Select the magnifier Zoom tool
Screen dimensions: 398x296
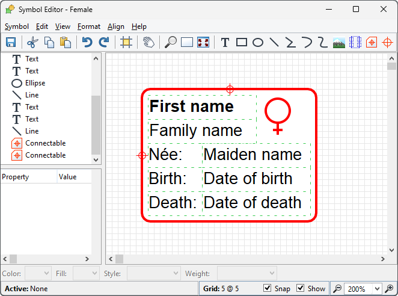pyautogui.click(x=171, y=42)
